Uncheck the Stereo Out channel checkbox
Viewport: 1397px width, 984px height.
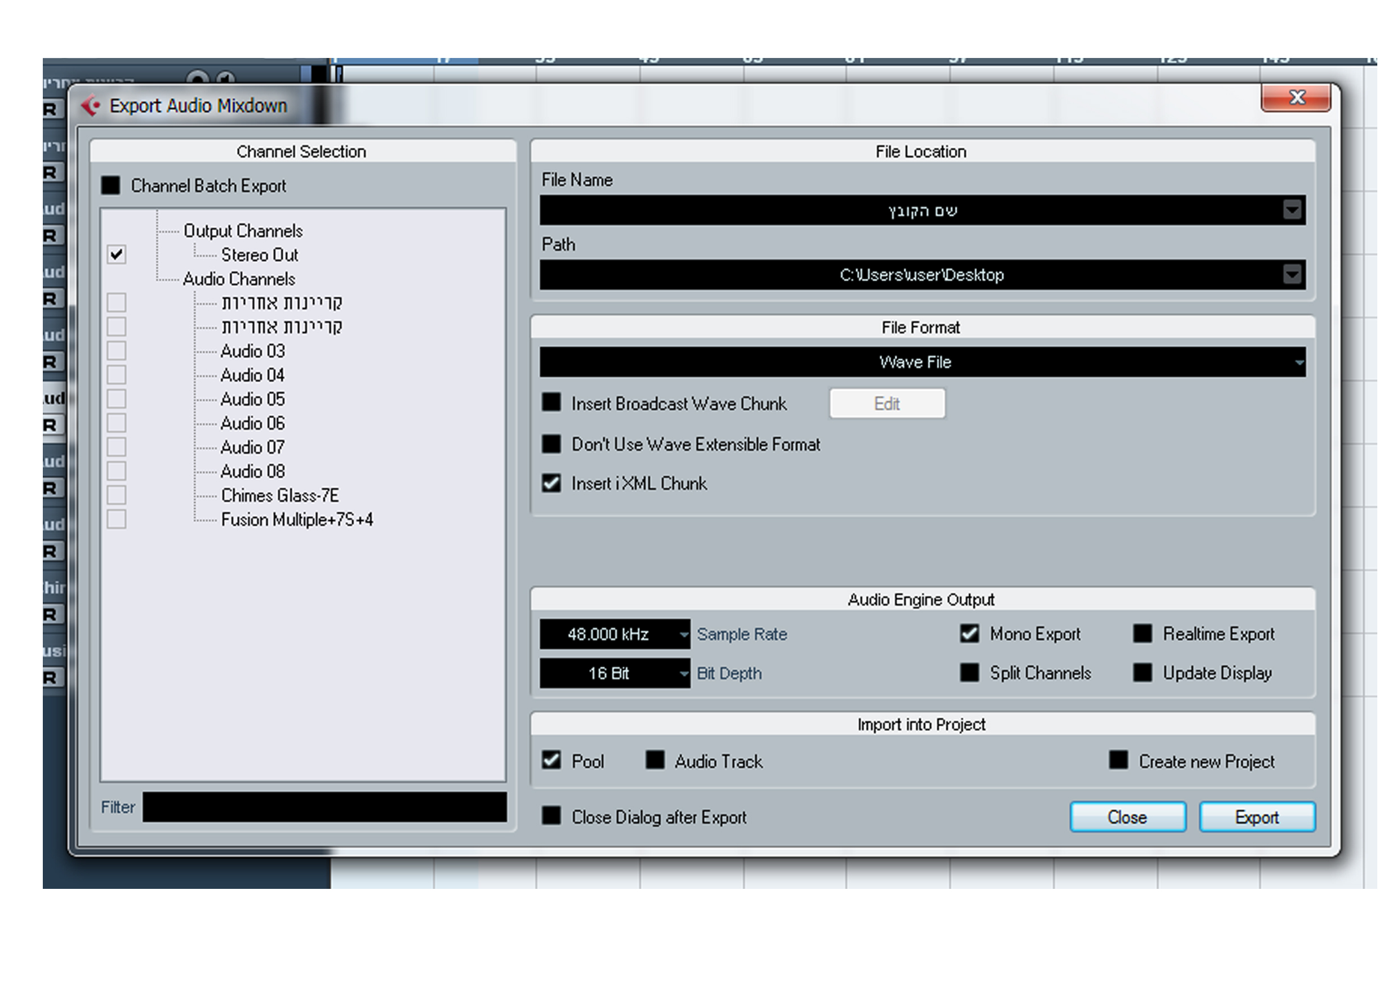tap(116, 254)
